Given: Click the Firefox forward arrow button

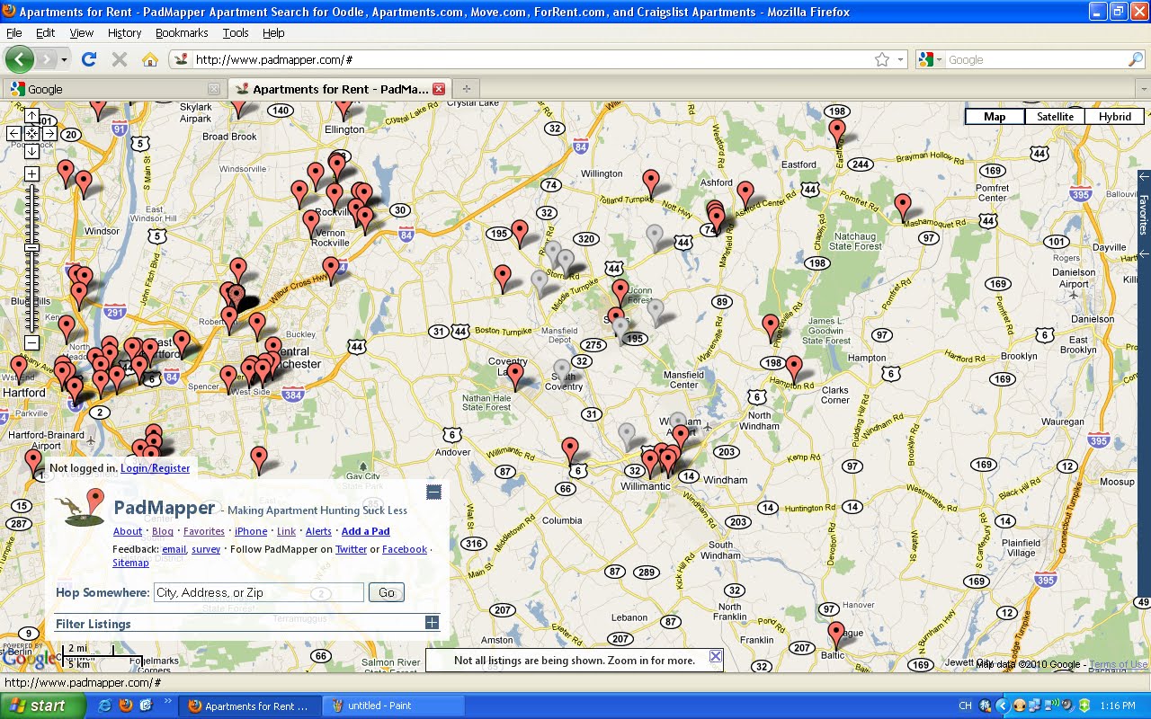Looking at the screenshot, I should (46, 59).
